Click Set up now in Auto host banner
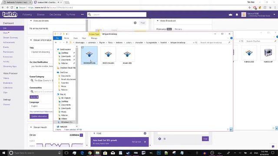 (136, 142)
